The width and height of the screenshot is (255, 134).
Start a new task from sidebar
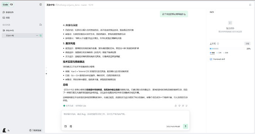(x=8, y=12)
